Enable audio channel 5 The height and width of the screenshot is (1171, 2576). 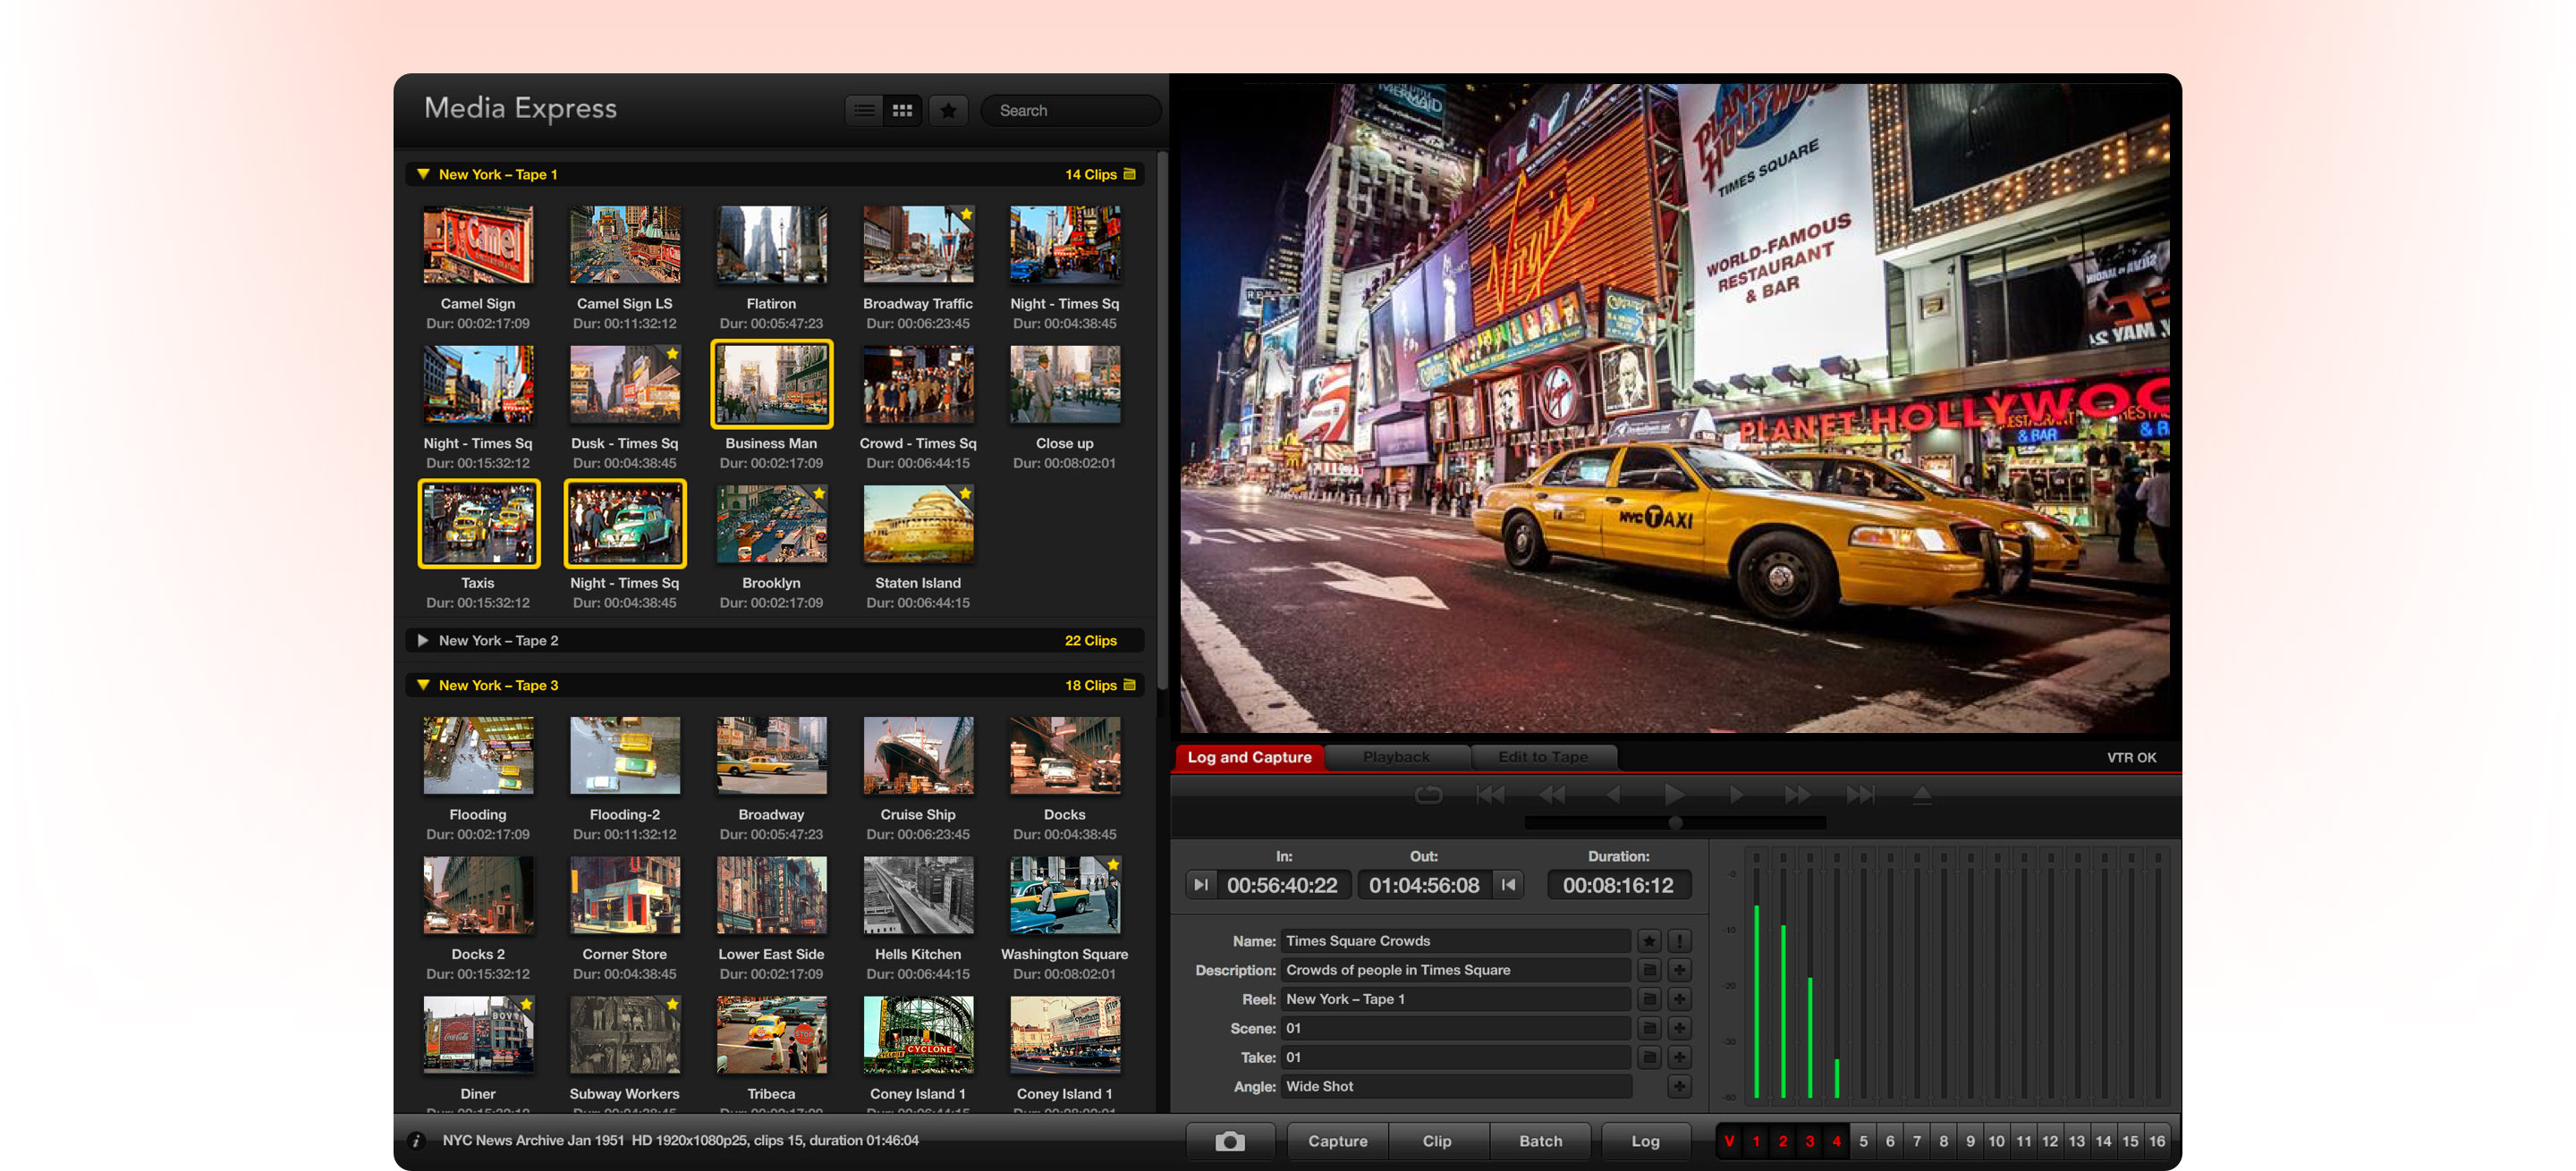click(x=1863, y=1141)
